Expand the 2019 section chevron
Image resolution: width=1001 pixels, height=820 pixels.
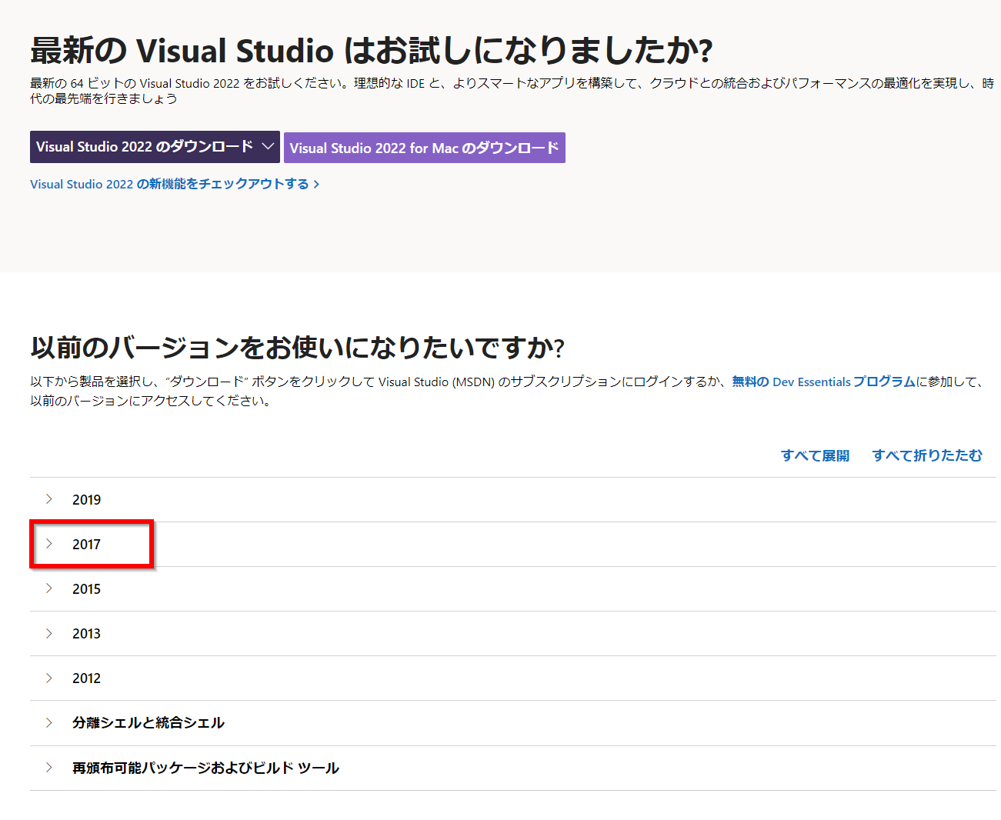click(49, 499)
